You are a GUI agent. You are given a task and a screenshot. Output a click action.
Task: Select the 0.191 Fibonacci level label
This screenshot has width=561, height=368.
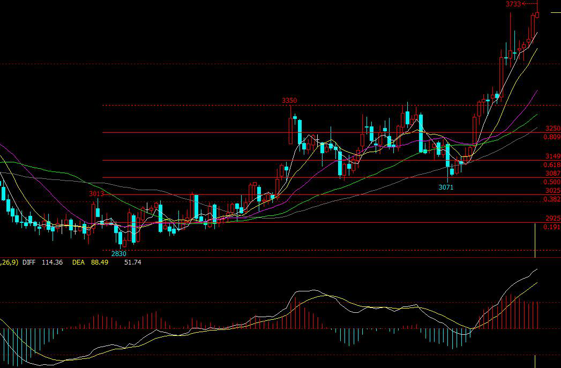point(551,227)
